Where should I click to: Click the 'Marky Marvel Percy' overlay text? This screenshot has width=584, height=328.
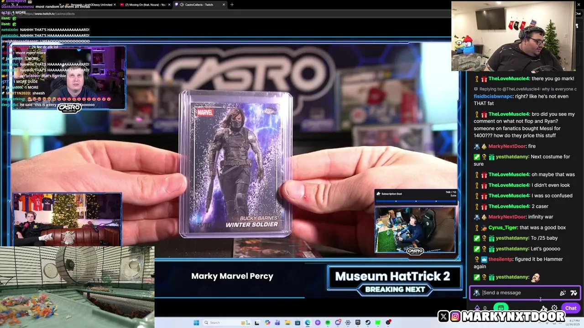coord(232,276)
